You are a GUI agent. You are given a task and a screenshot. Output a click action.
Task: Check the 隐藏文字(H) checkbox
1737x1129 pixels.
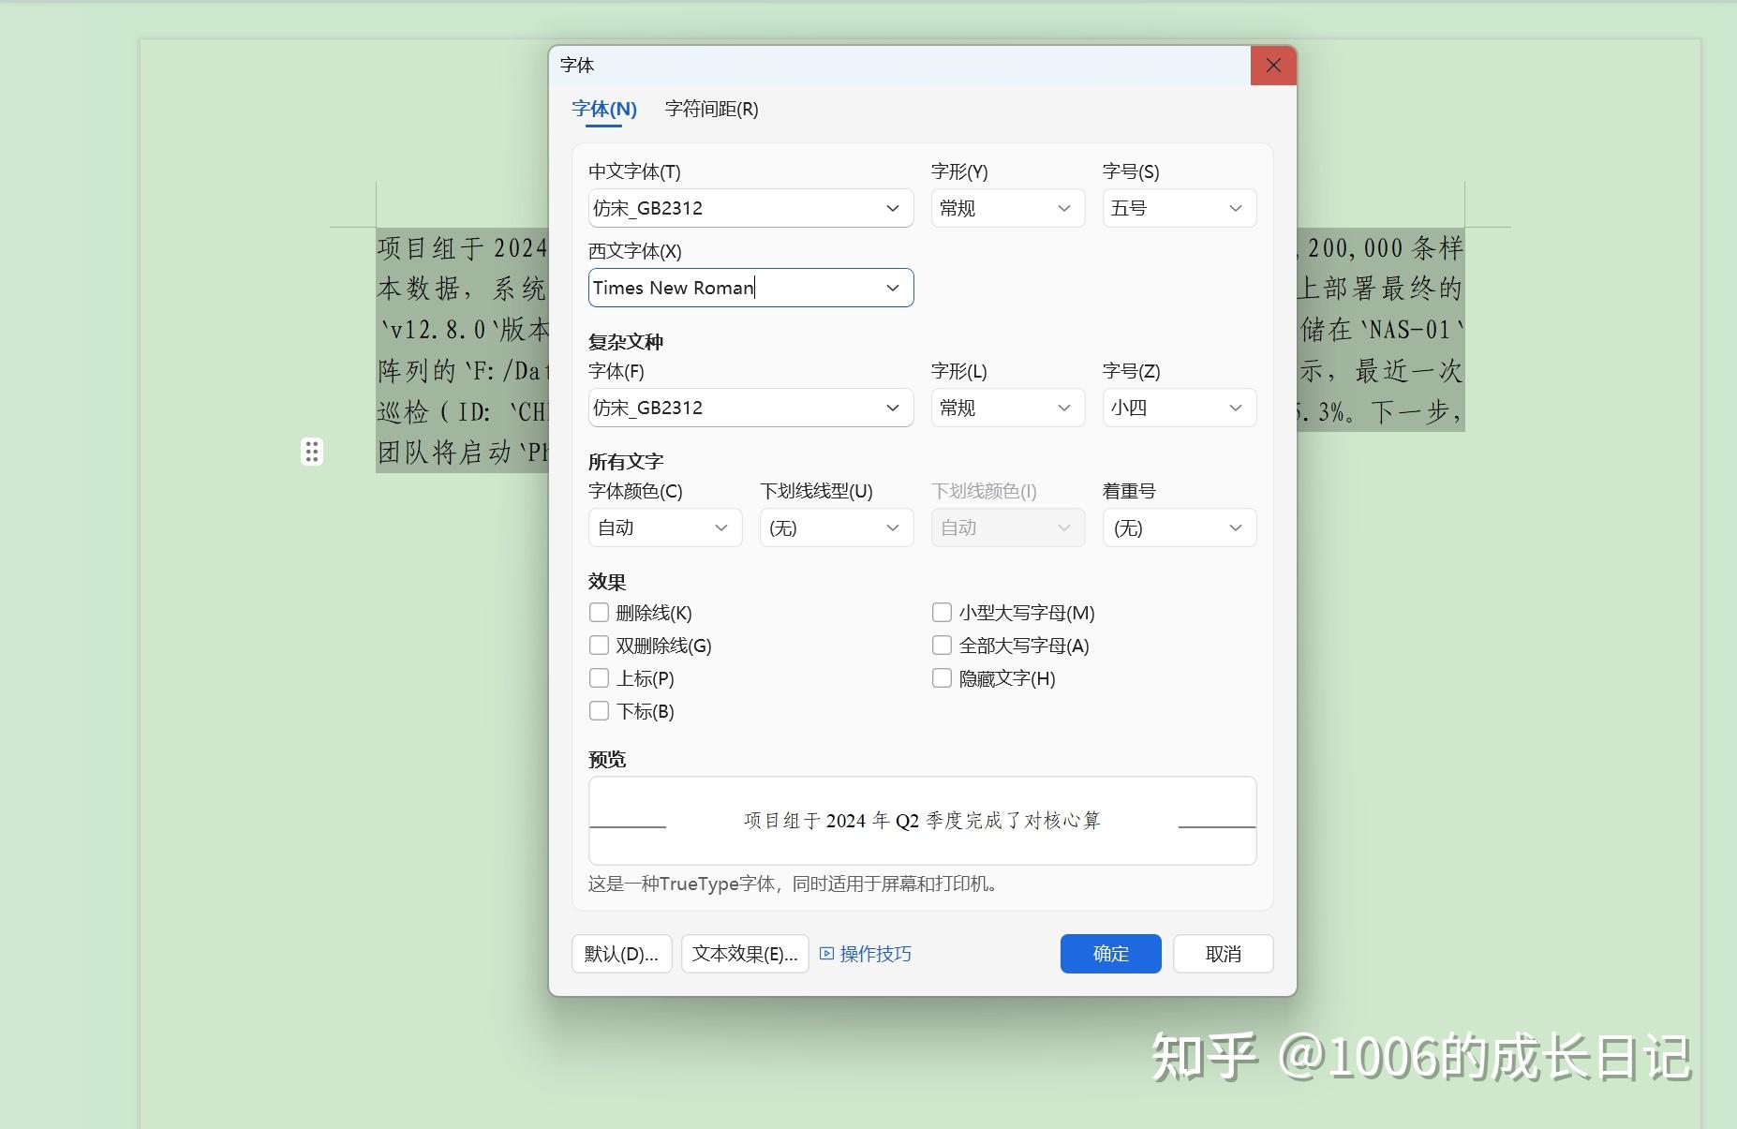(x=942, y=677)
